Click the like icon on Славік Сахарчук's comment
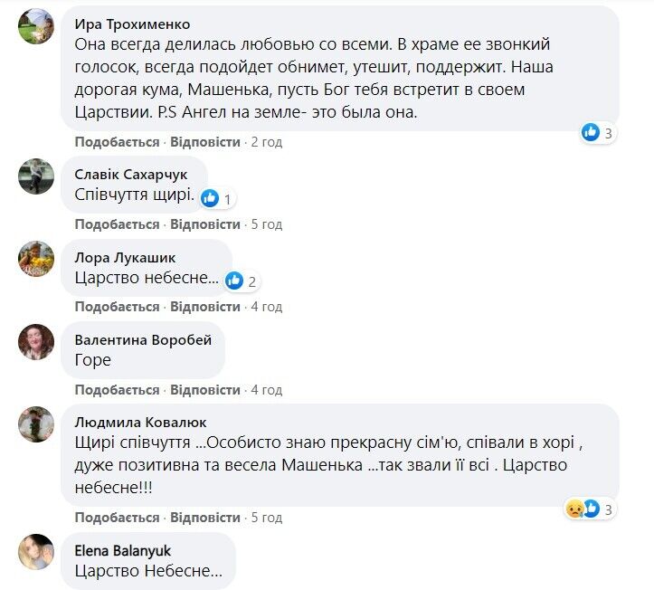The image size is (654, 590). click(210, 197)
